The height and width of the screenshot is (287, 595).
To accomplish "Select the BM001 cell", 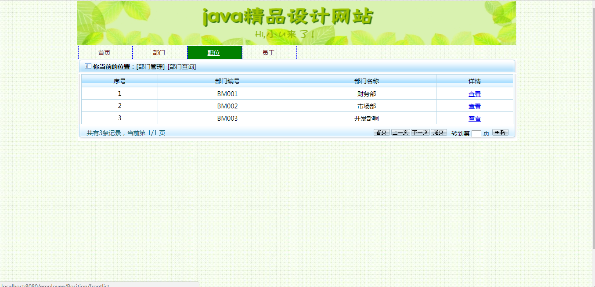I will (x=227, y=93).
